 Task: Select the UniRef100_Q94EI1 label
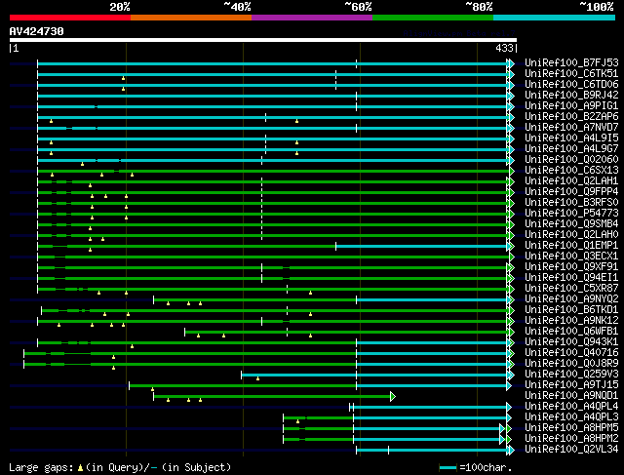[x=571, y=278]
